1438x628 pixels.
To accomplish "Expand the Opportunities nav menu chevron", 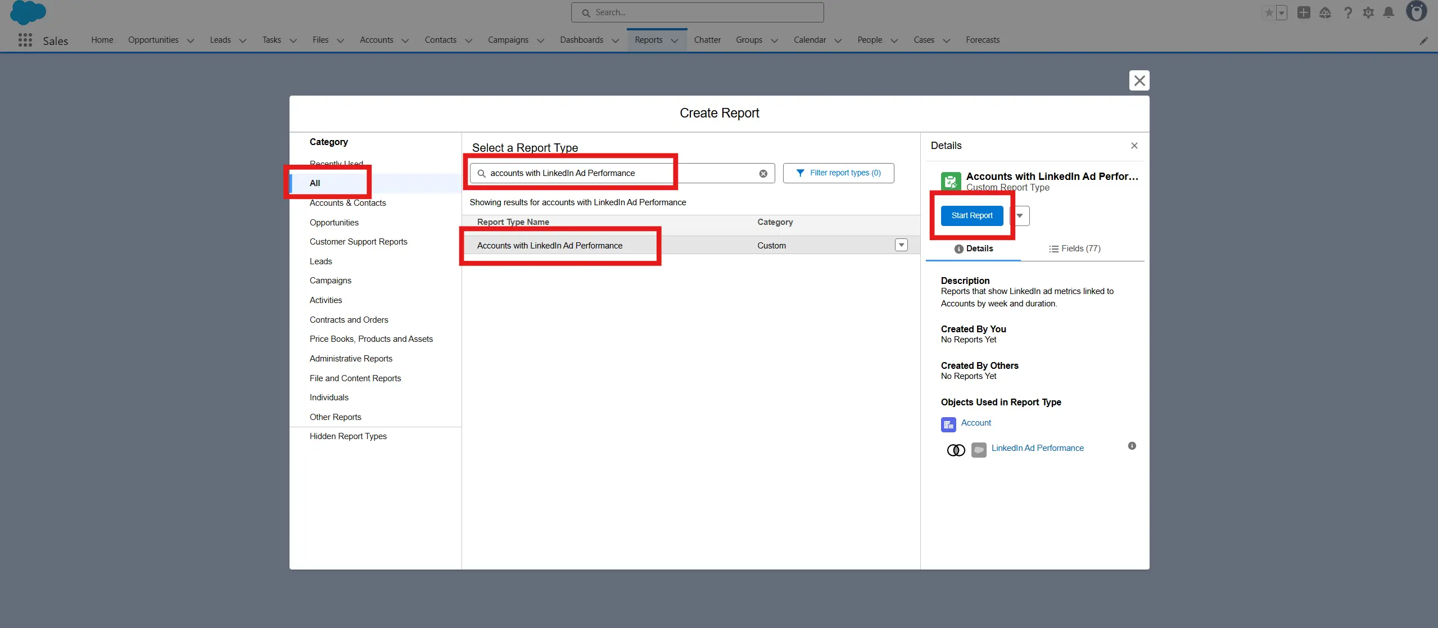I will [191, 40].
